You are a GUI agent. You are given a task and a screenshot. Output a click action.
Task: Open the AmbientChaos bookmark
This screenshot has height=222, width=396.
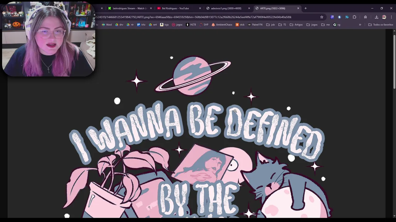tap(222, 25)
